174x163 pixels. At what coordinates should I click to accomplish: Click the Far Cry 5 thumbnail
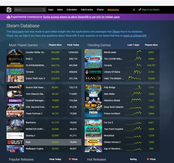[93, 122]
